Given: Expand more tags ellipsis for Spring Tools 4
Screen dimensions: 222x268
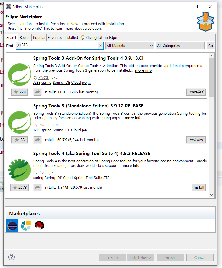Looking at the screenshot, I should tap(112, 178).
